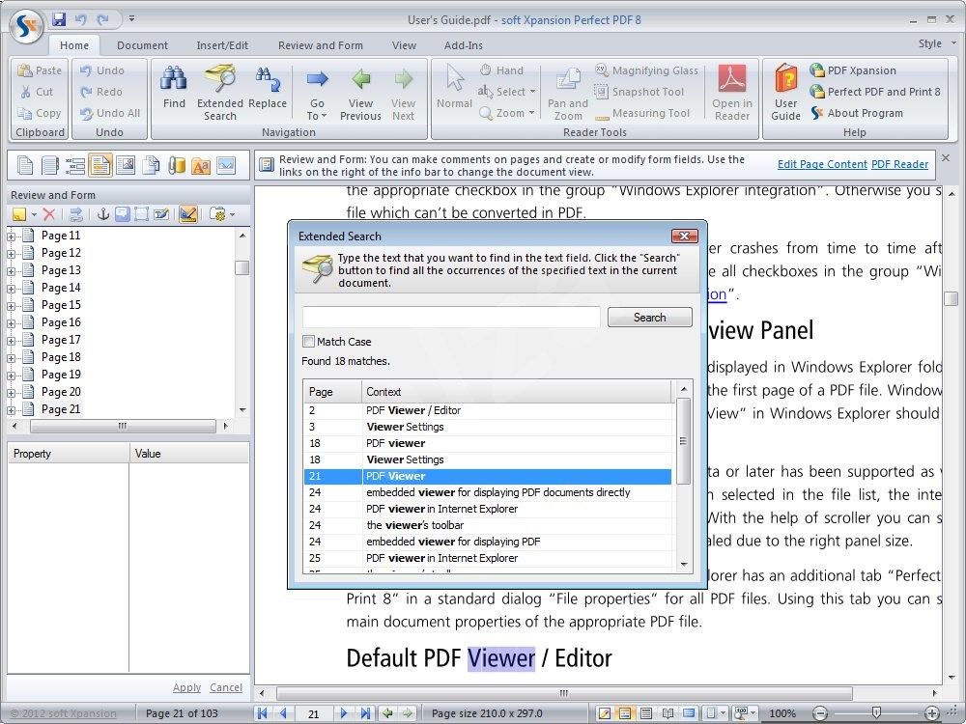
Task: Save the document via quick access toolbar
Action: point(59,19)
